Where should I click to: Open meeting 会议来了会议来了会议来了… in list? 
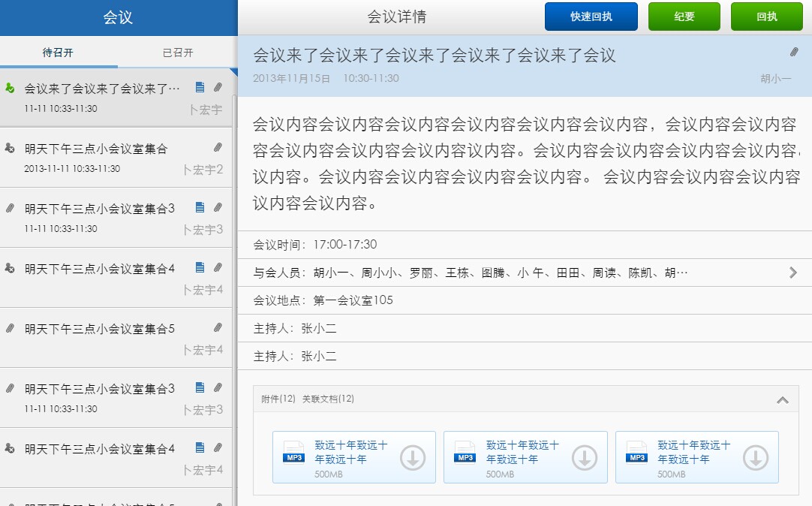coord(116,98)
